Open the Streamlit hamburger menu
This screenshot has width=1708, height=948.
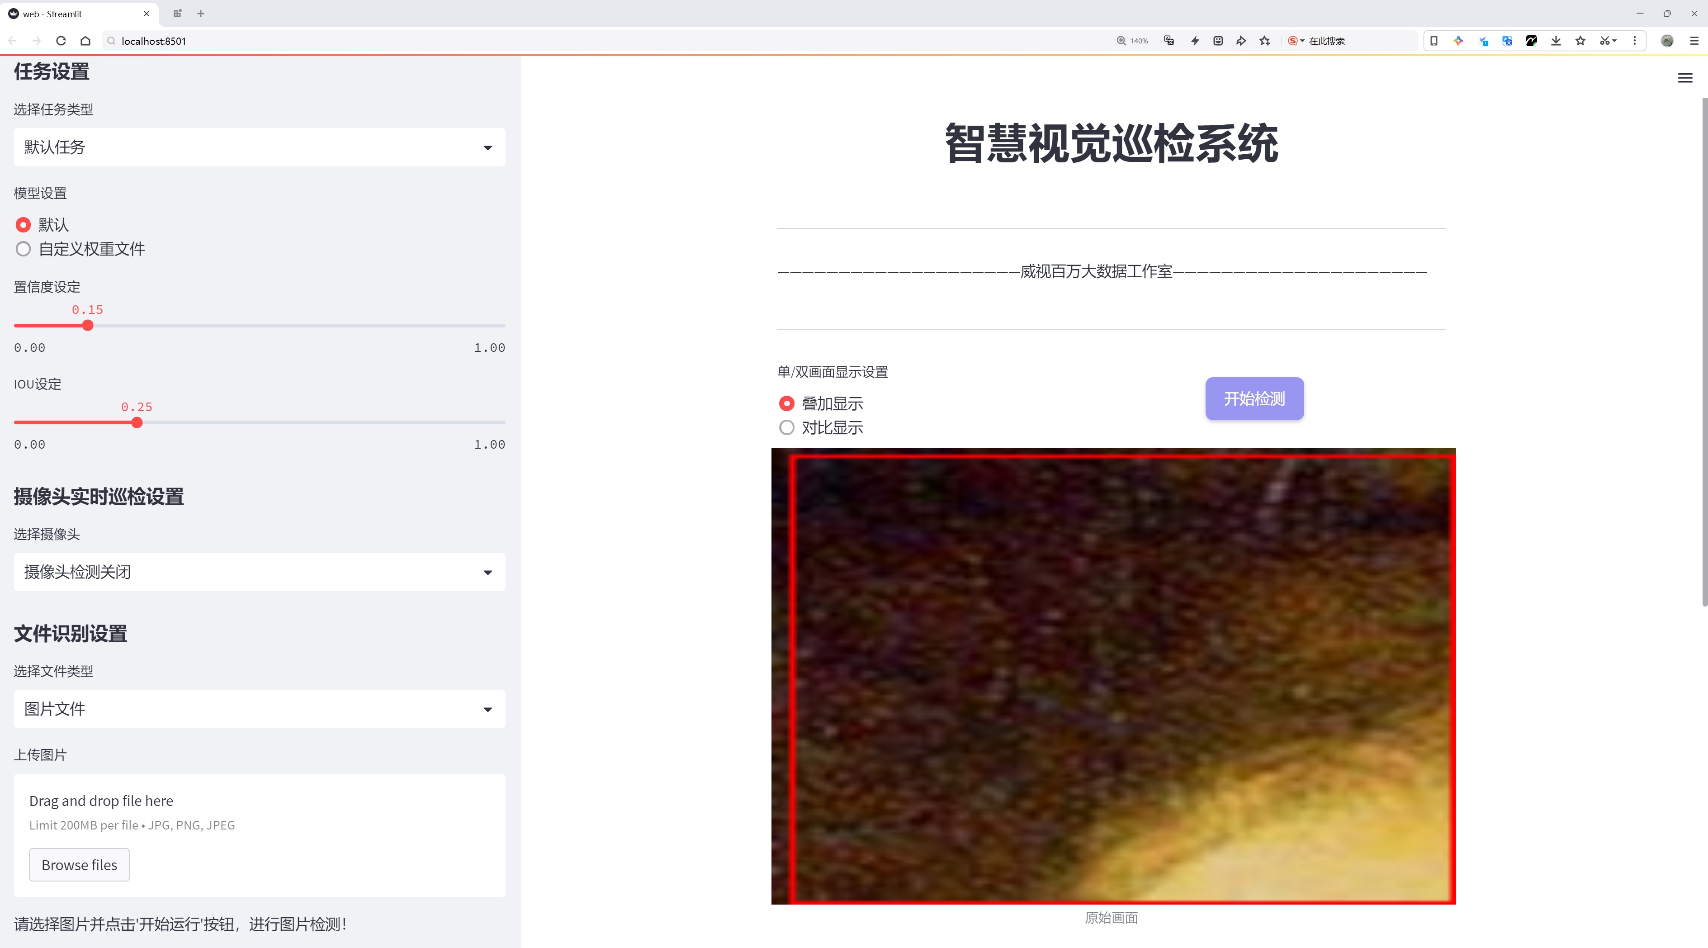[x=1685, y=78]
